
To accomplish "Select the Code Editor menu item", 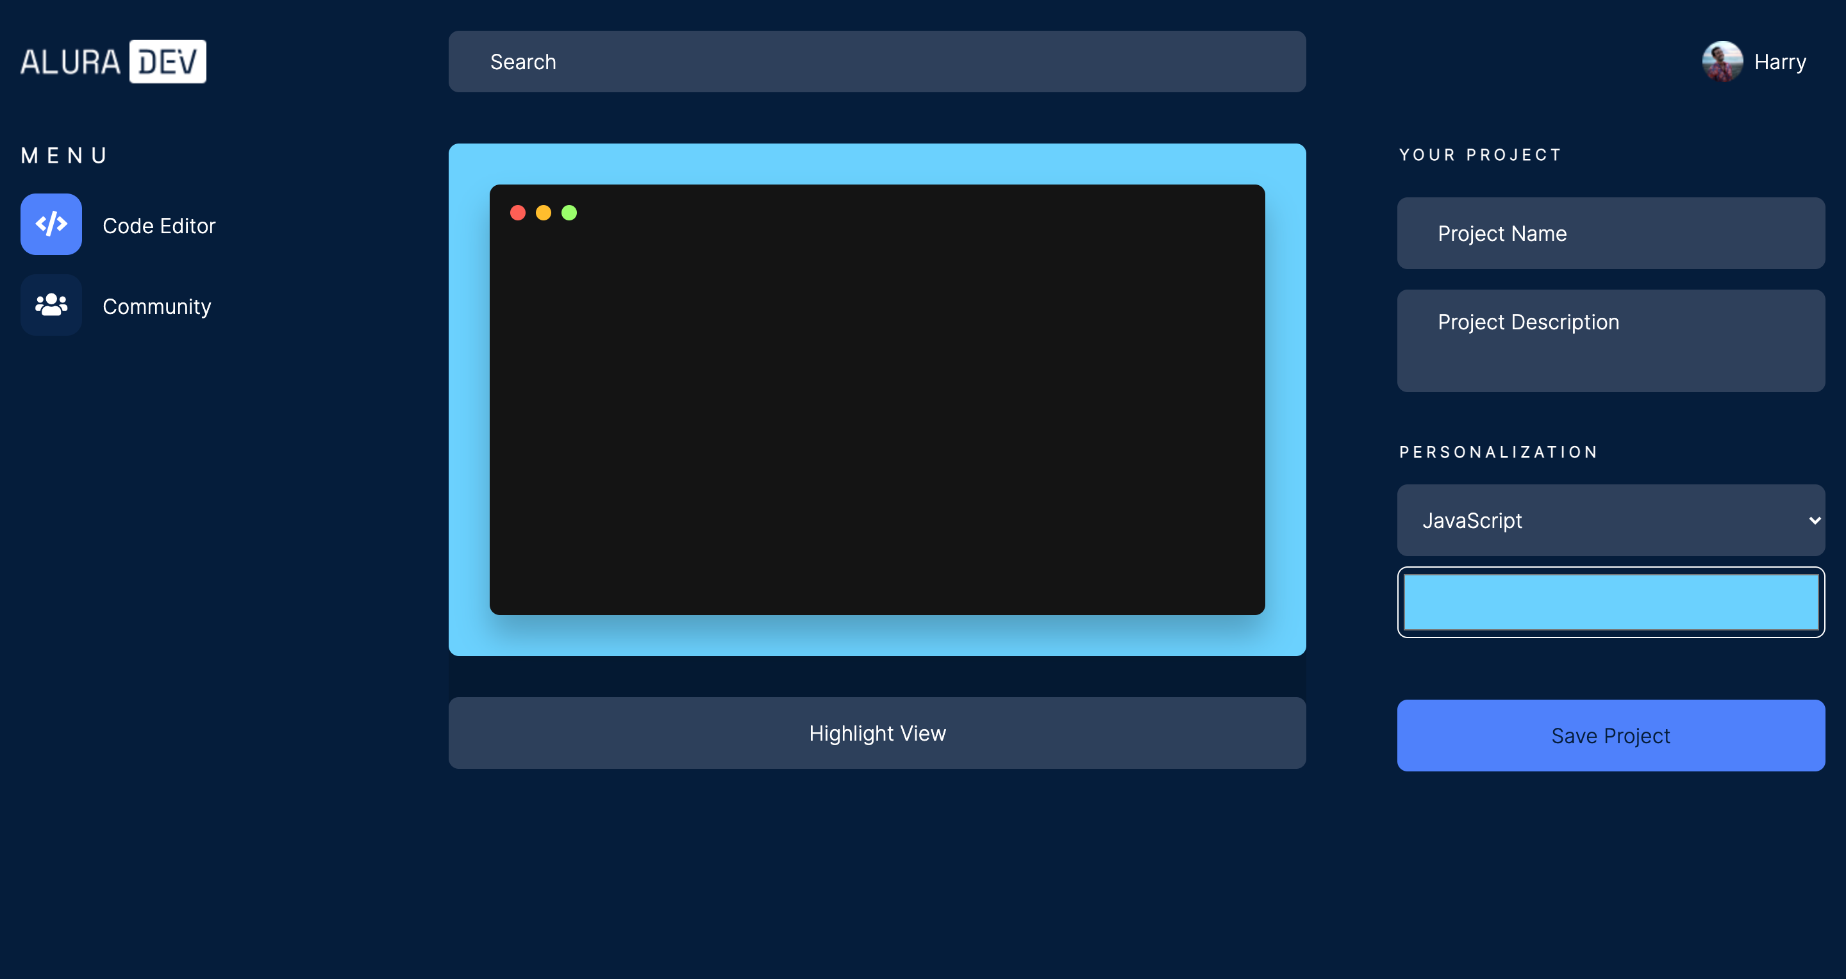I will (x=158, y=226).
